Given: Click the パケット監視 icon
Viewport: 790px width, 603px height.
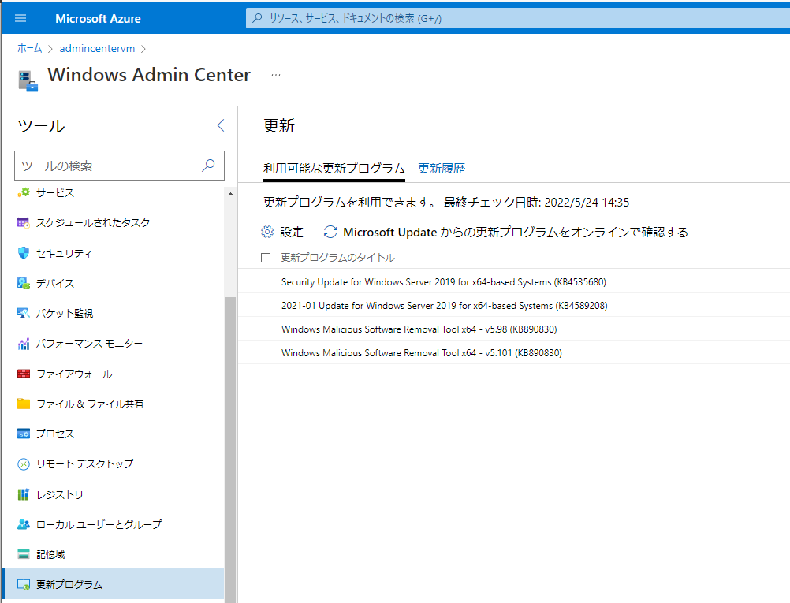Looking at the screenshot, I should [x=23, y=314].
